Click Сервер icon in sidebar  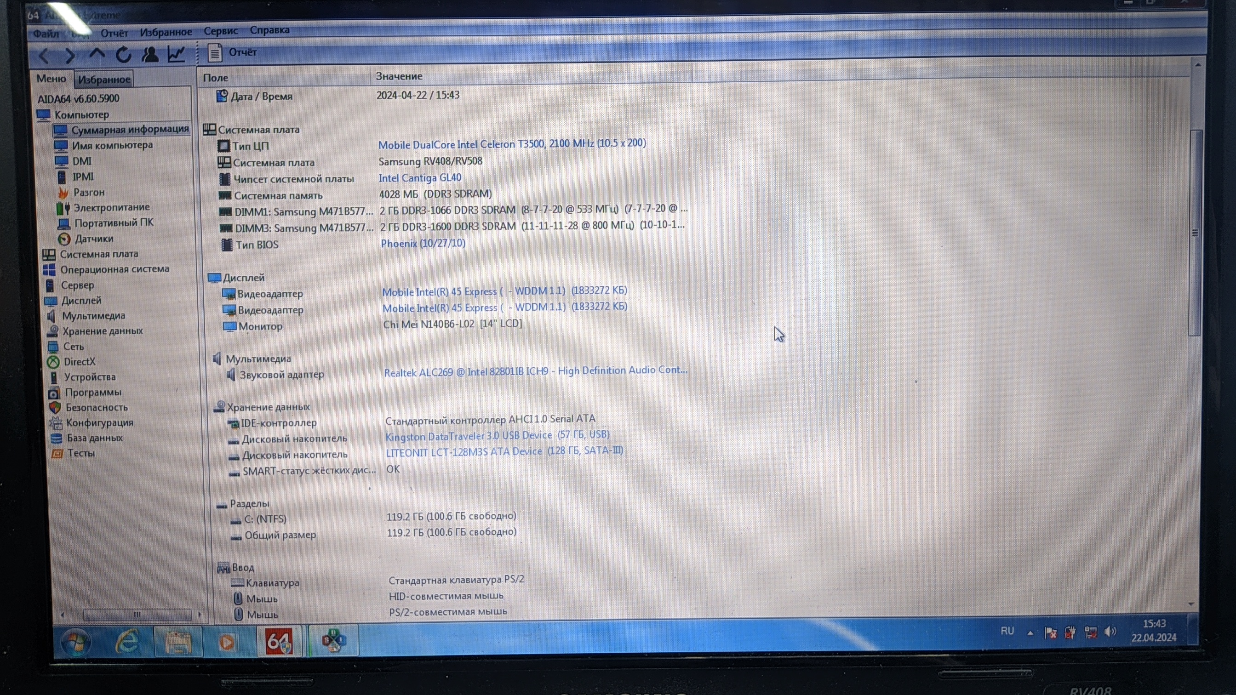click(x=50, y=285)
